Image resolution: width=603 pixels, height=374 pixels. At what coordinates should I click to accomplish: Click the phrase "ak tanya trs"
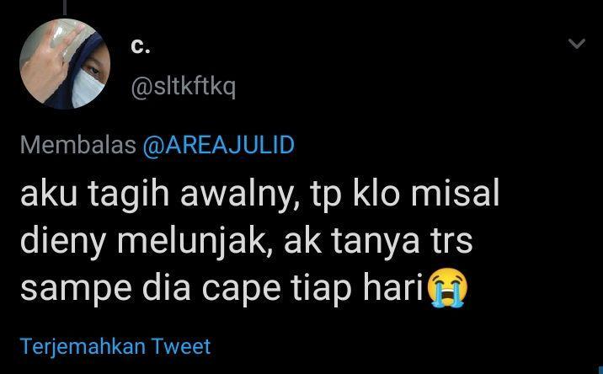tap(378, 242)
